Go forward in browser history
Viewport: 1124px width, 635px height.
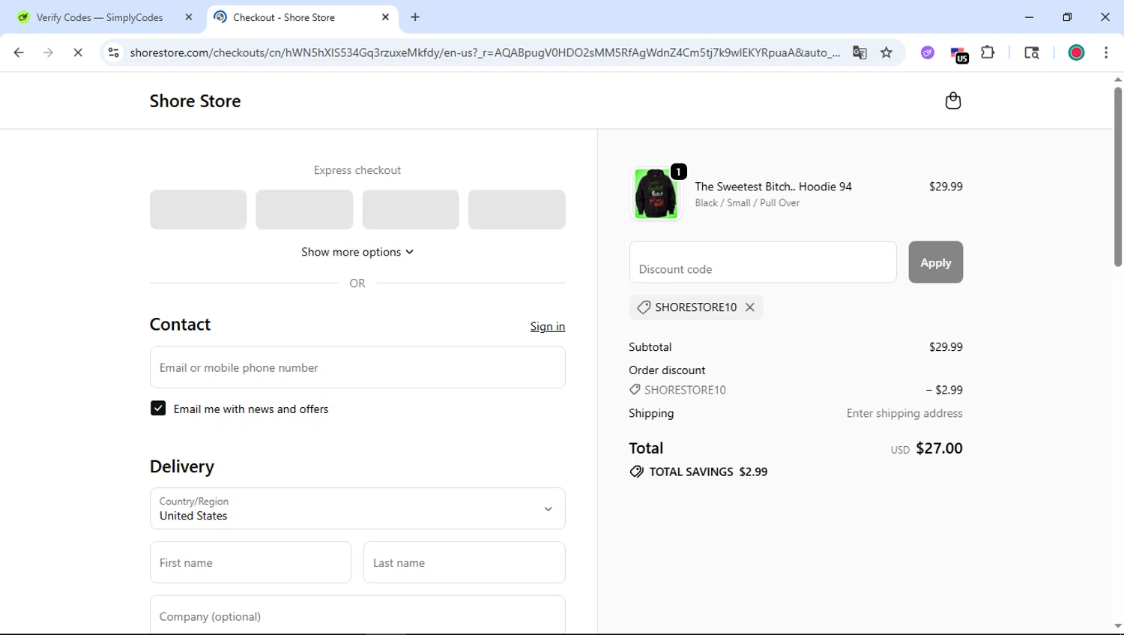(x=48, y=52)
